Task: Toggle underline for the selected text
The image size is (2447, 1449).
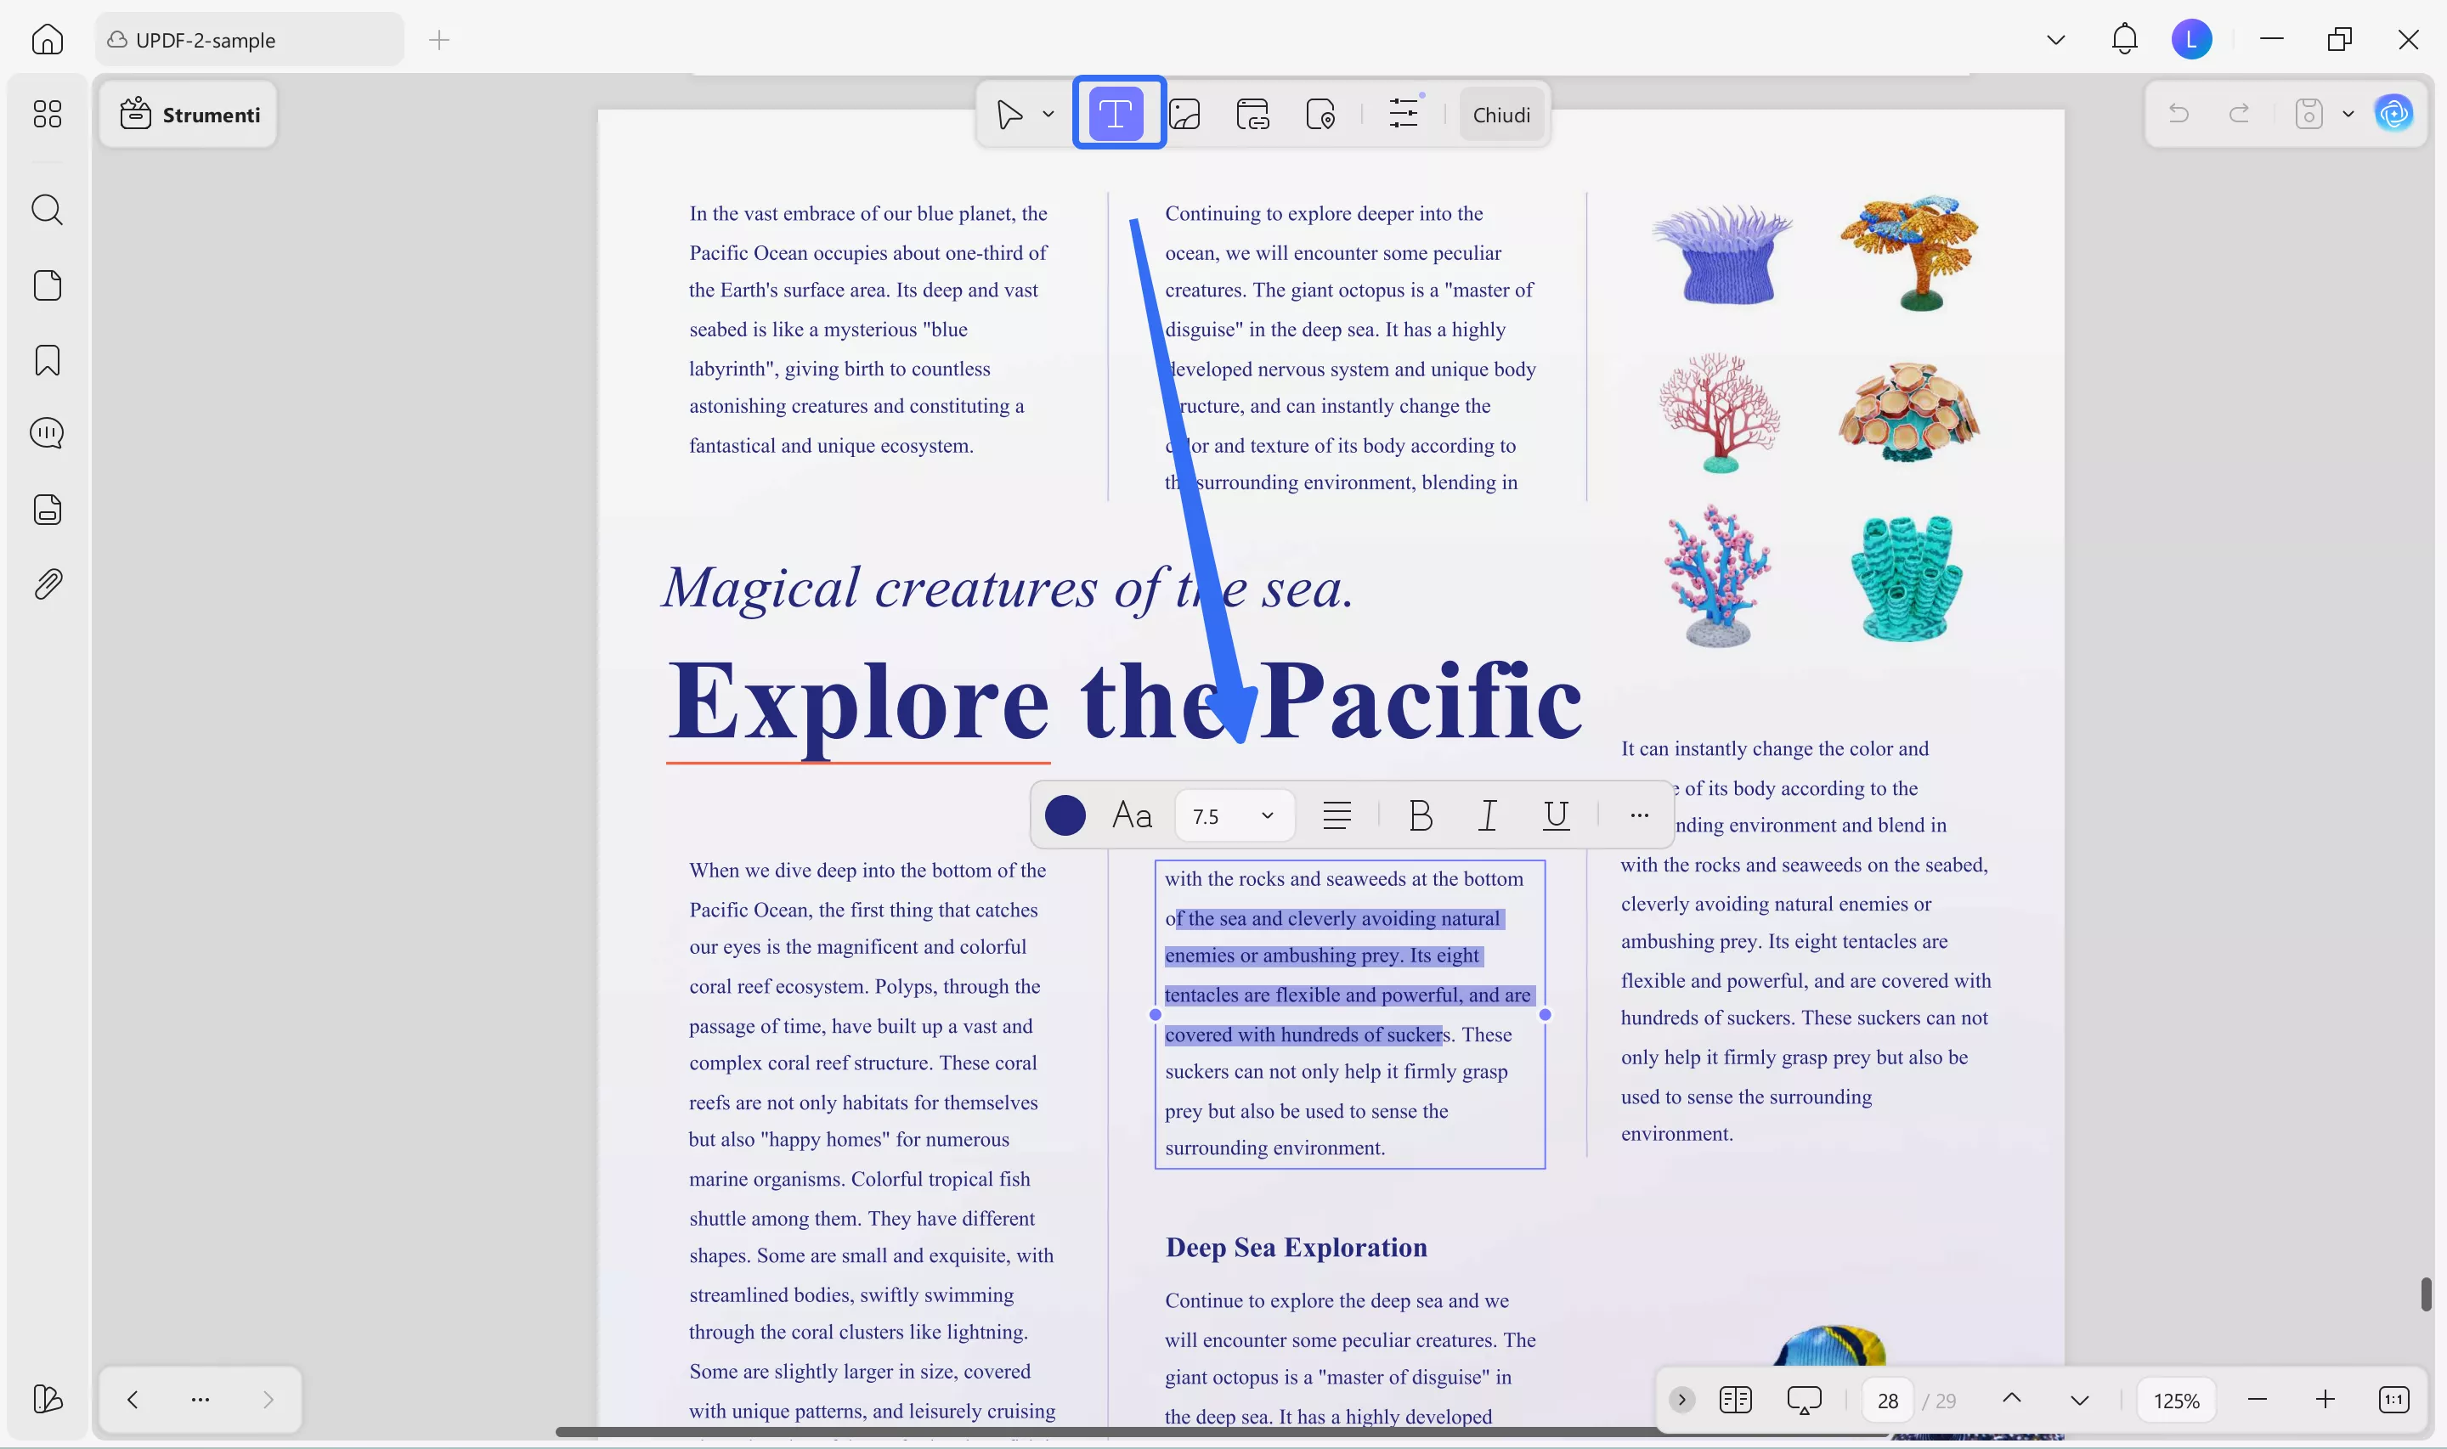Action: coord(1555,815)
